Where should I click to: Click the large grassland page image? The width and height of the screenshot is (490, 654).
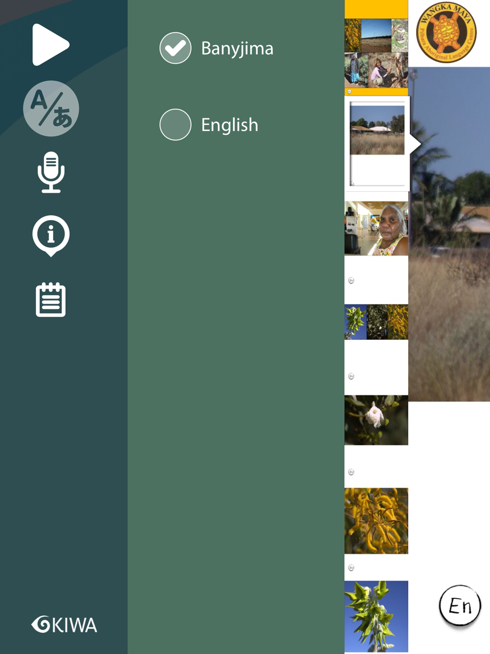point(449,234)
